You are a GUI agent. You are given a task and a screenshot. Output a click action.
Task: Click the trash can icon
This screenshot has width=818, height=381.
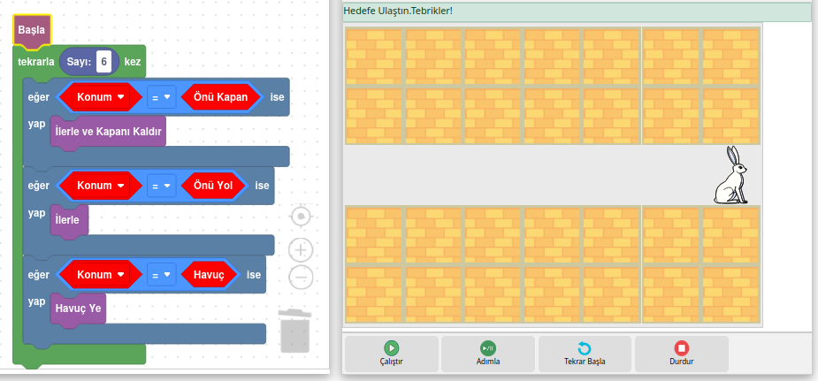coord(294,331)
